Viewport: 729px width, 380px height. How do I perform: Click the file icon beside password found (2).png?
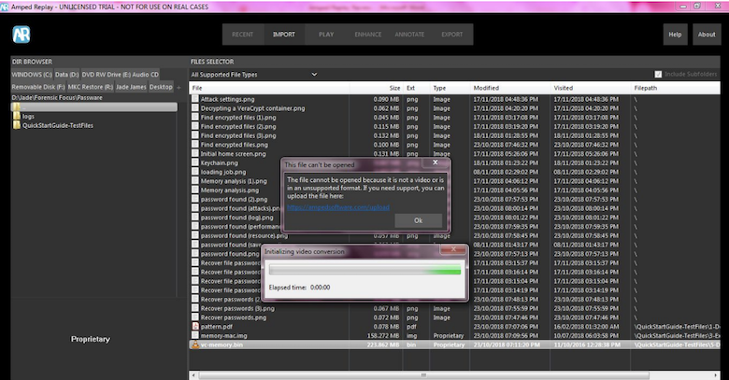pyautogui.click(x=195, y=199)
